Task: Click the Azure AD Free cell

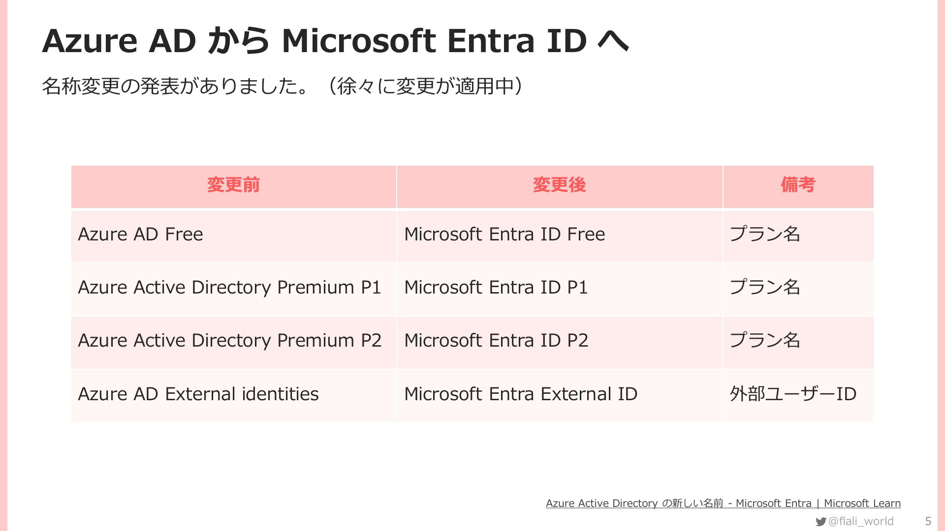Action: 234,236
